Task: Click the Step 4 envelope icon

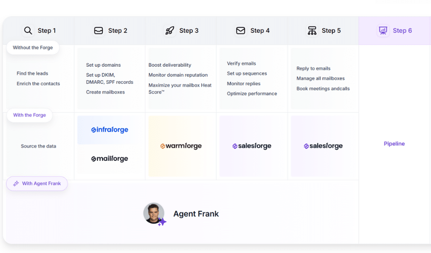Action: pos(241,31)
